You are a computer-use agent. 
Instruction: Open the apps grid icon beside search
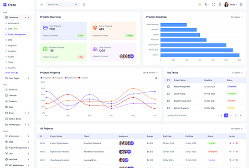click(x=84, y=5)
